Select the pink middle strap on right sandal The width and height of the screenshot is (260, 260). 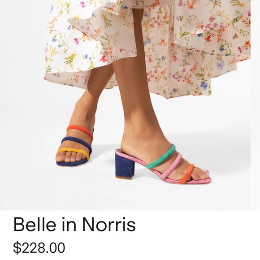tap(172, 166)
